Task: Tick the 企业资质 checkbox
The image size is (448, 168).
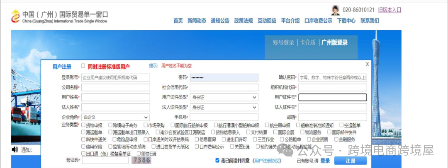Action: pos(309,139)
